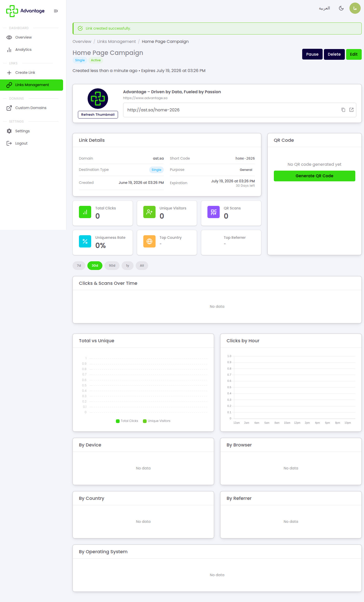Click the Refresh Thumbnail button
The width and height of the screenshot is (364, 602).
tap(98, 115)
